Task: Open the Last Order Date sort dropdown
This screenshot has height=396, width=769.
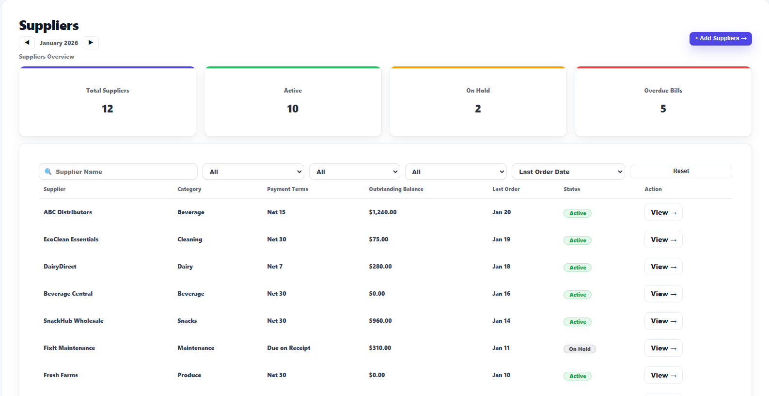Action: (x=568, y=172)
